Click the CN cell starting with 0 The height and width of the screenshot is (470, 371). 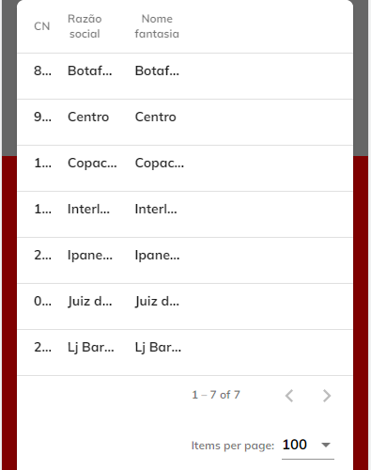[x=42, y=301]
